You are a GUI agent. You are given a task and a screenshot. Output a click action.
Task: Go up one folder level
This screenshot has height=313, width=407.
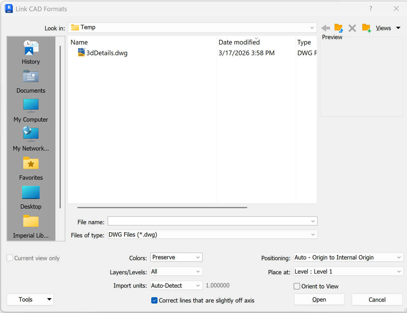click(x=339, y=28)
